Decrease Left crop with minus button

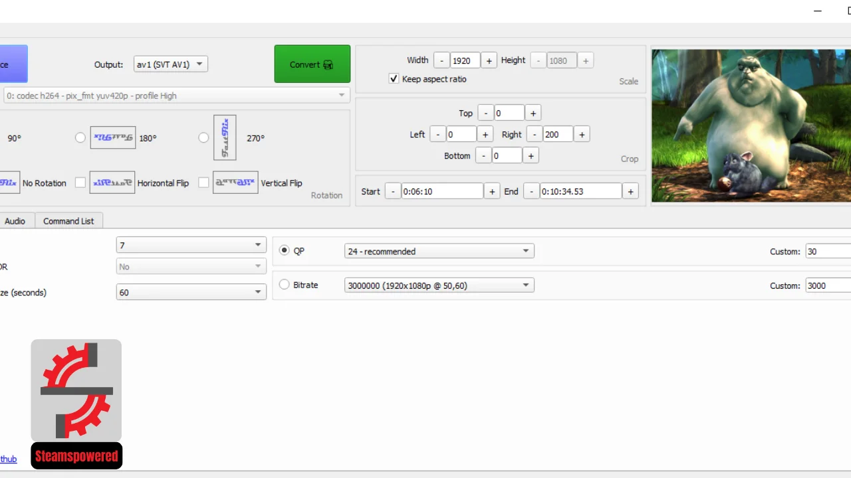437,134
